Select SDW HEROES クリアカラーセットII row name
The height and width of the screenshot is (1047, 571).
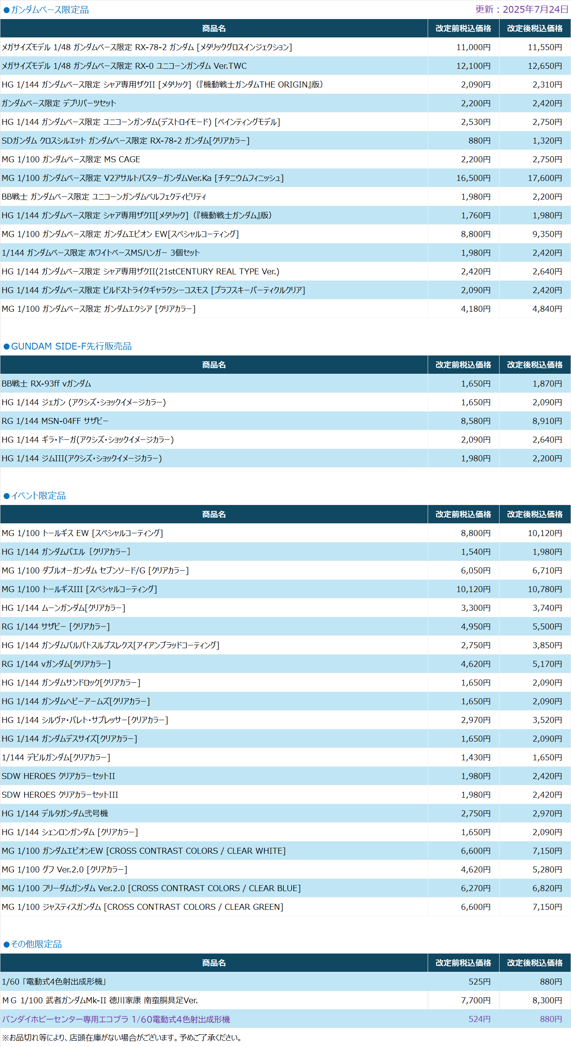tap(58, 776)
